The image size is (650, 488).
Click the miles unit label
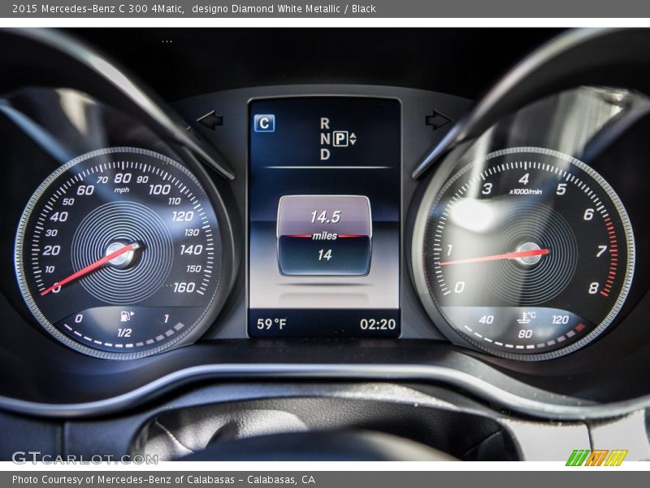click(324, 236)
